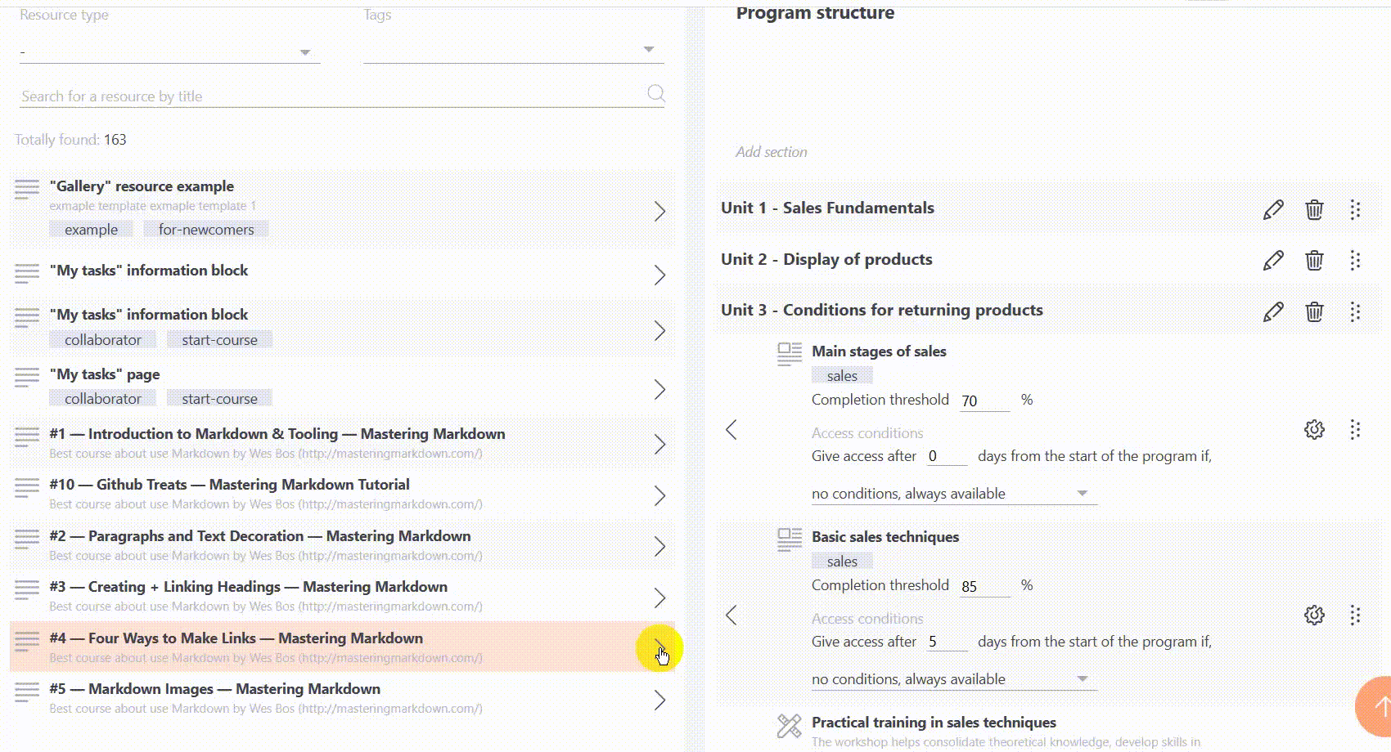Remove Basic sales techniques using left chevron
Screen dimensions: 1391x752
(x=732, y=615)
